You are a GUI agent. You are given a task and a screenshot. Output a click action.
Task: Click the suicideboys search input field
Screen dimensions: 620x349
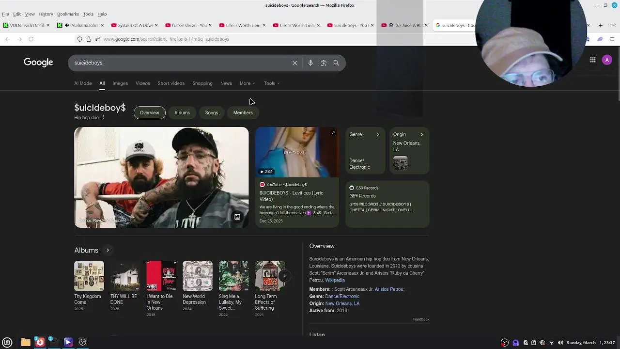click(x=179, y=63)
